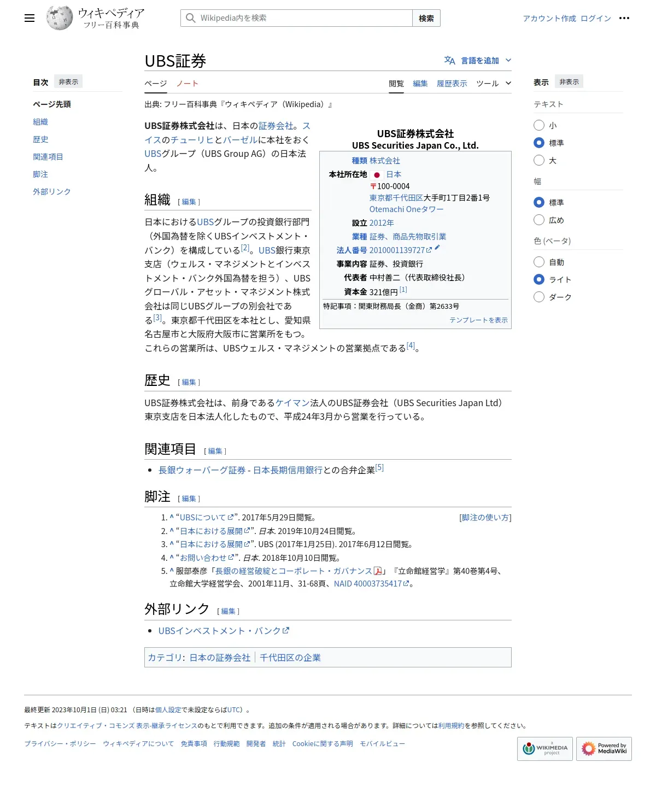Screen dimensions: 656x809
Task: Open the 証券会社 link in intro
Action: coord(276,126)
